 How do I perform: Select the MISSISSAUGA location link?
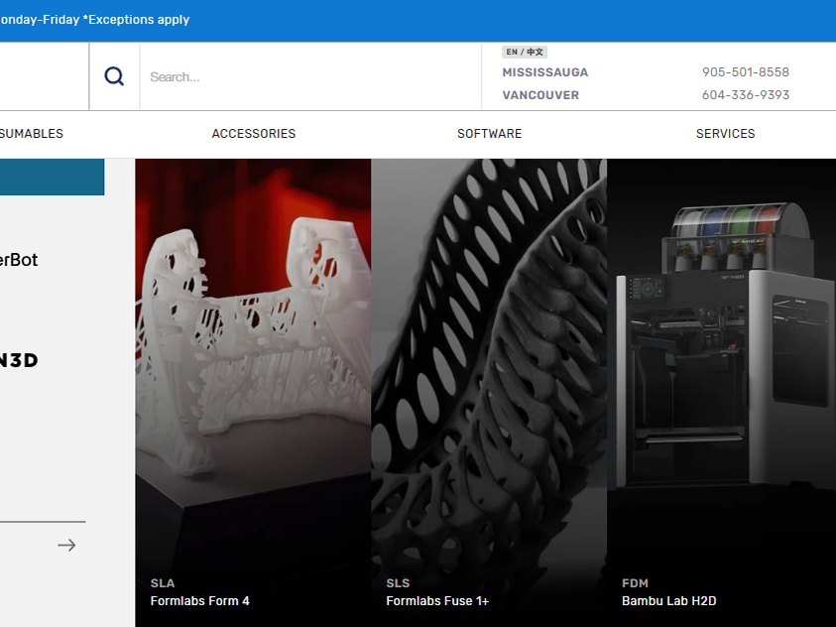[x=544, y=72]
